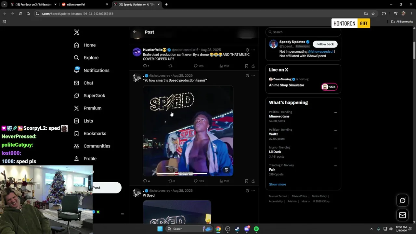Share HustlerRelic's post

(x=253, y=66)
